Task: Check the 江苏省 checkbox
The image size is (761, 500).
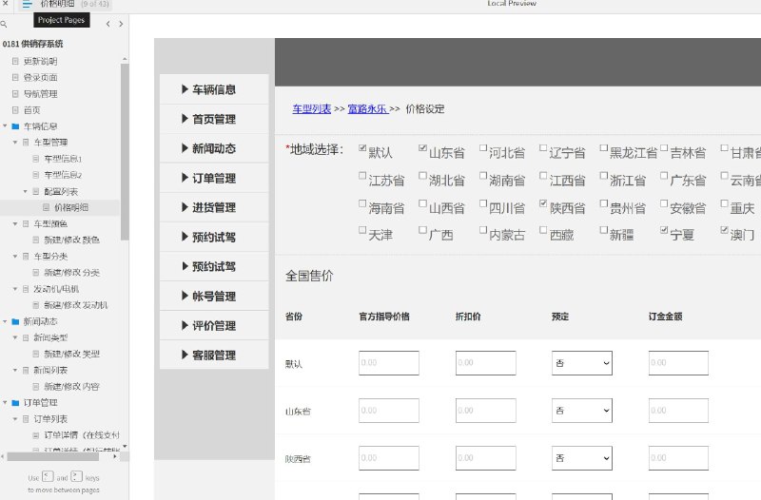Action: click(362, 176)
